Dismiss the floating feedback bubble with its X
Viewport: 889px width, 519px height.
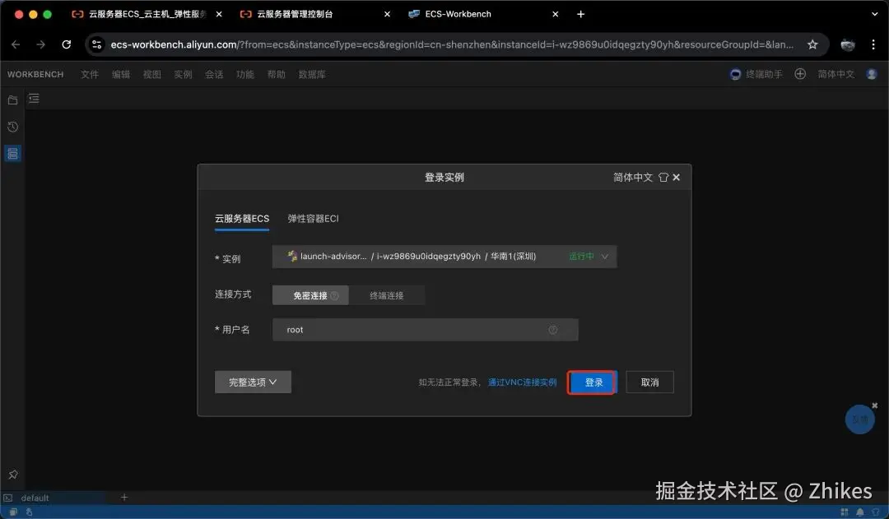coord(875,405)
